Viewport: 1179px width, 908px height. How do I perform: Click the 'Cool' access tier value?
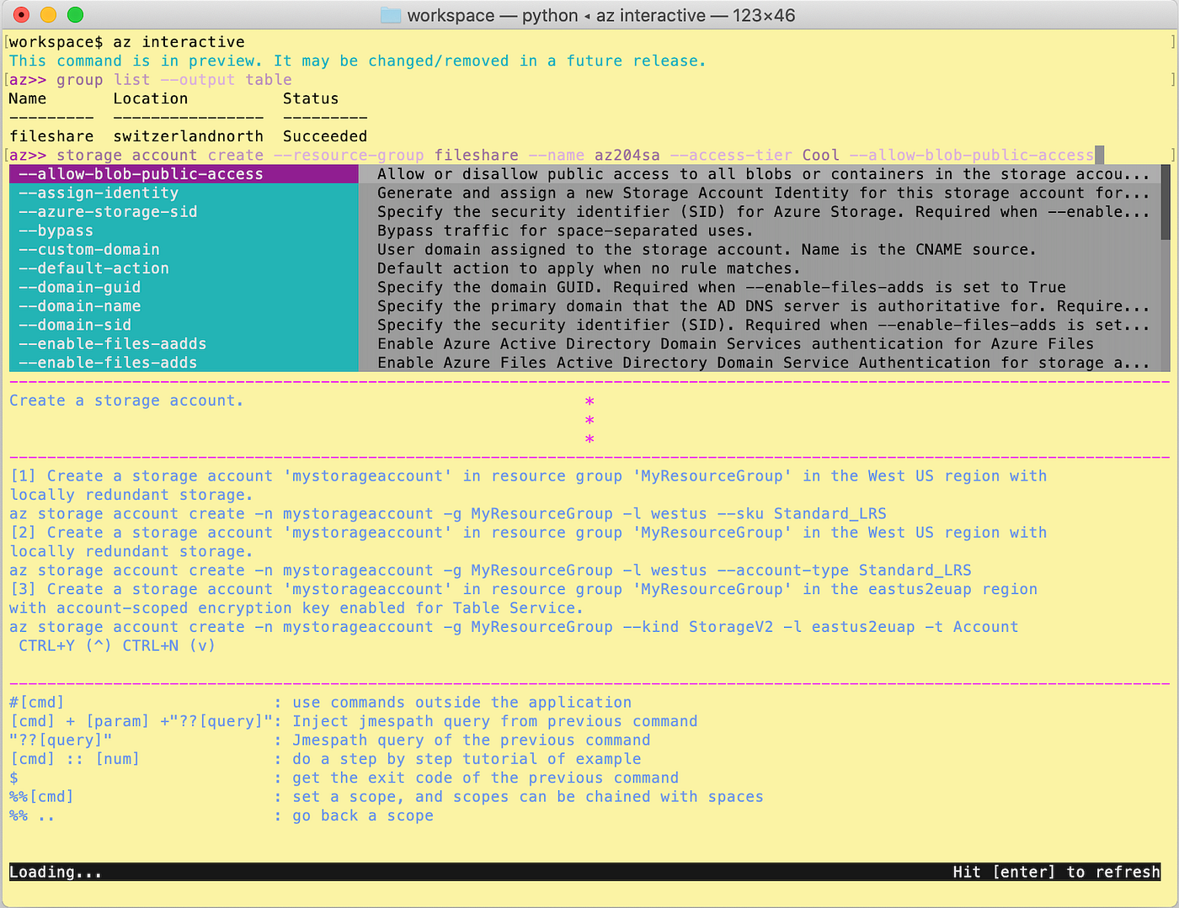click(821, 156)
